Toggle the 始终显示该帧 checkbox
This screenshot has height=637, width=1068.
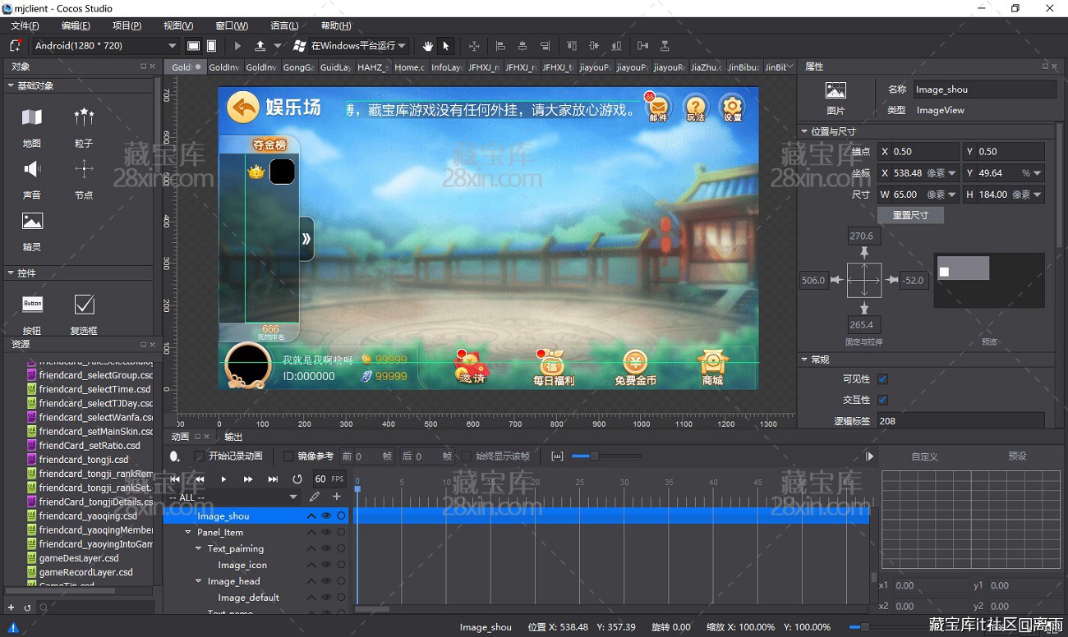(467, 456)
